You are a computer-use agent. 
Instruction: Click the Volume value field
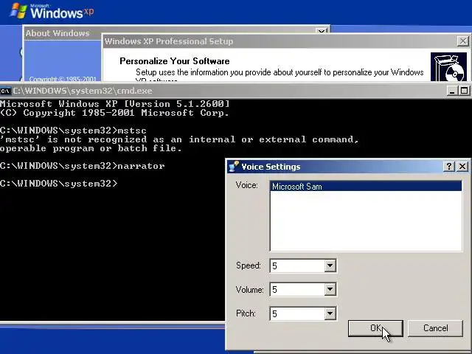(297, 290)
